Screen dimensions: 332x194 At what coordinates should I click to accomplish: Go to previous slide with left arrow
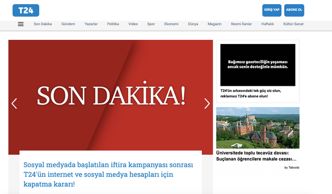(x=14, y=103)
